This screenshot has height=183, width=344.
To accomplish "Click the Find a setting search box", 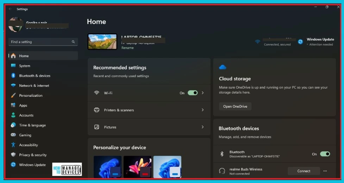I will pos(43,42).
